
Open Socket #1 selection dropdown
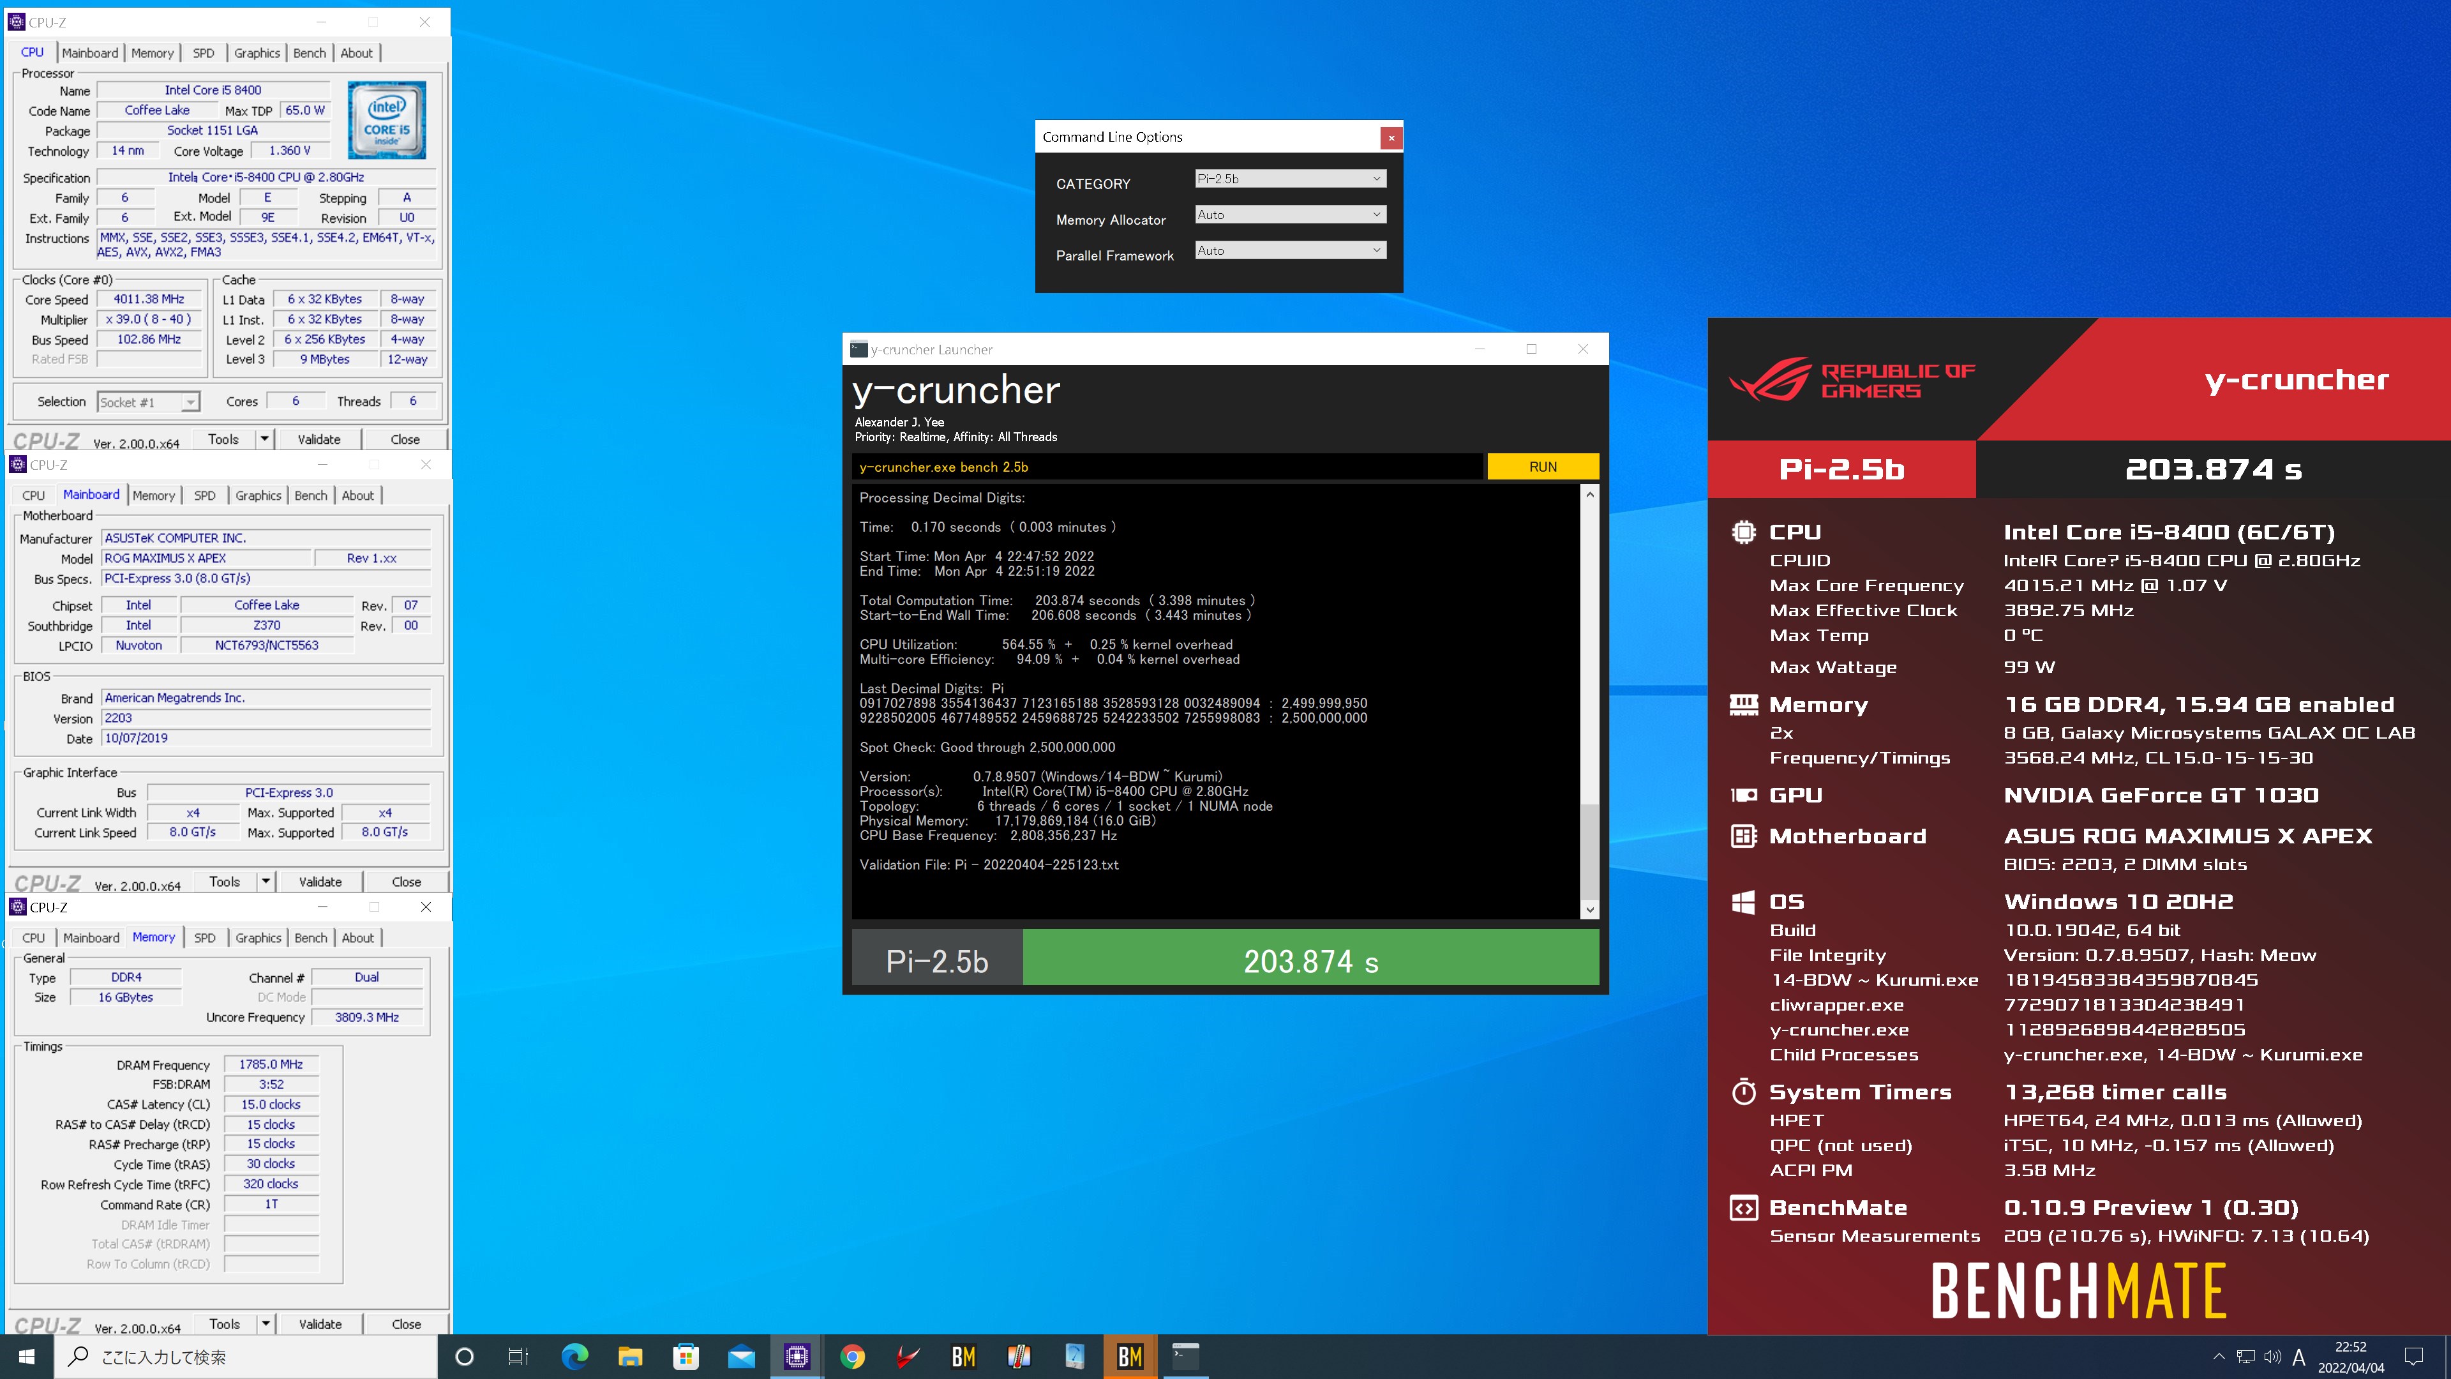[x=149, y=402]
